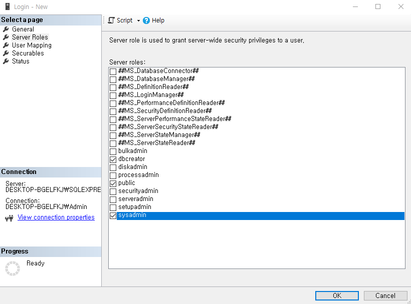
Task: Check ##MS_DatabaseConnector## role checkbox
Action: (113, 71)
